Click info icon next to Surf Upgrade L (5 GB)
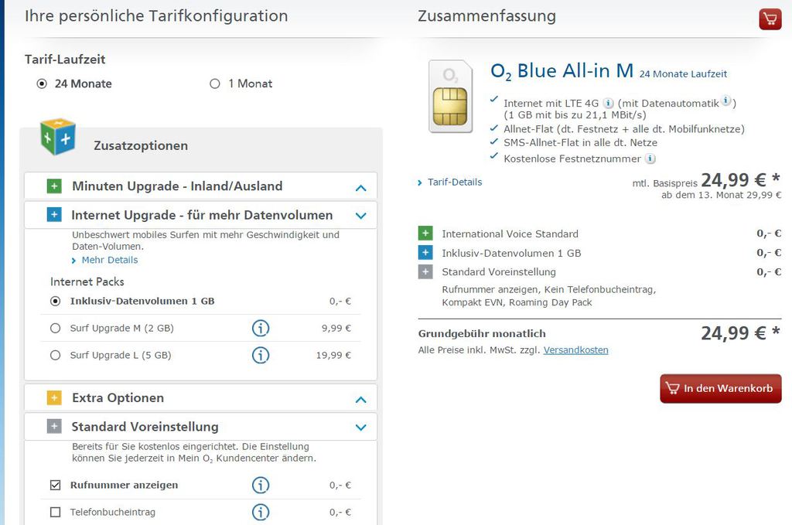Viewport: 792px width, 525px height. tap(261, 355)
